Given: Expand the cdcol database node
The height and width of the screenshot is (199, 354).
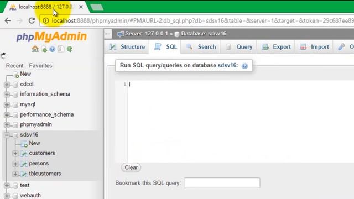Looking at the screenshot, I should tap(7, 85).
